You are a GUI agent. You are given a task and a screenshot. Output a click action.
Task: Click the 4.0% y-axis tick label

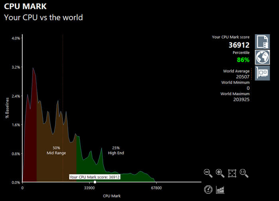pos(16,38)
